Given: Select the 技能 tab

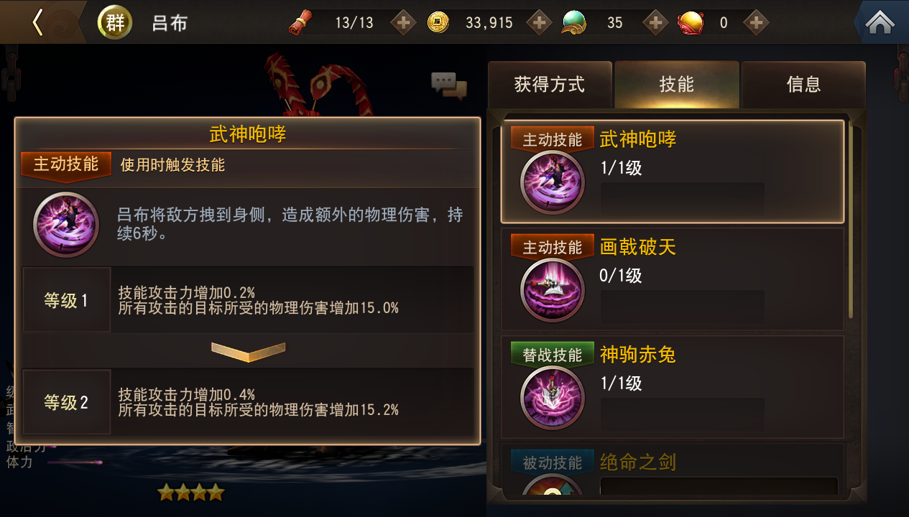Looking at the screenshot, I should [676, 85].
